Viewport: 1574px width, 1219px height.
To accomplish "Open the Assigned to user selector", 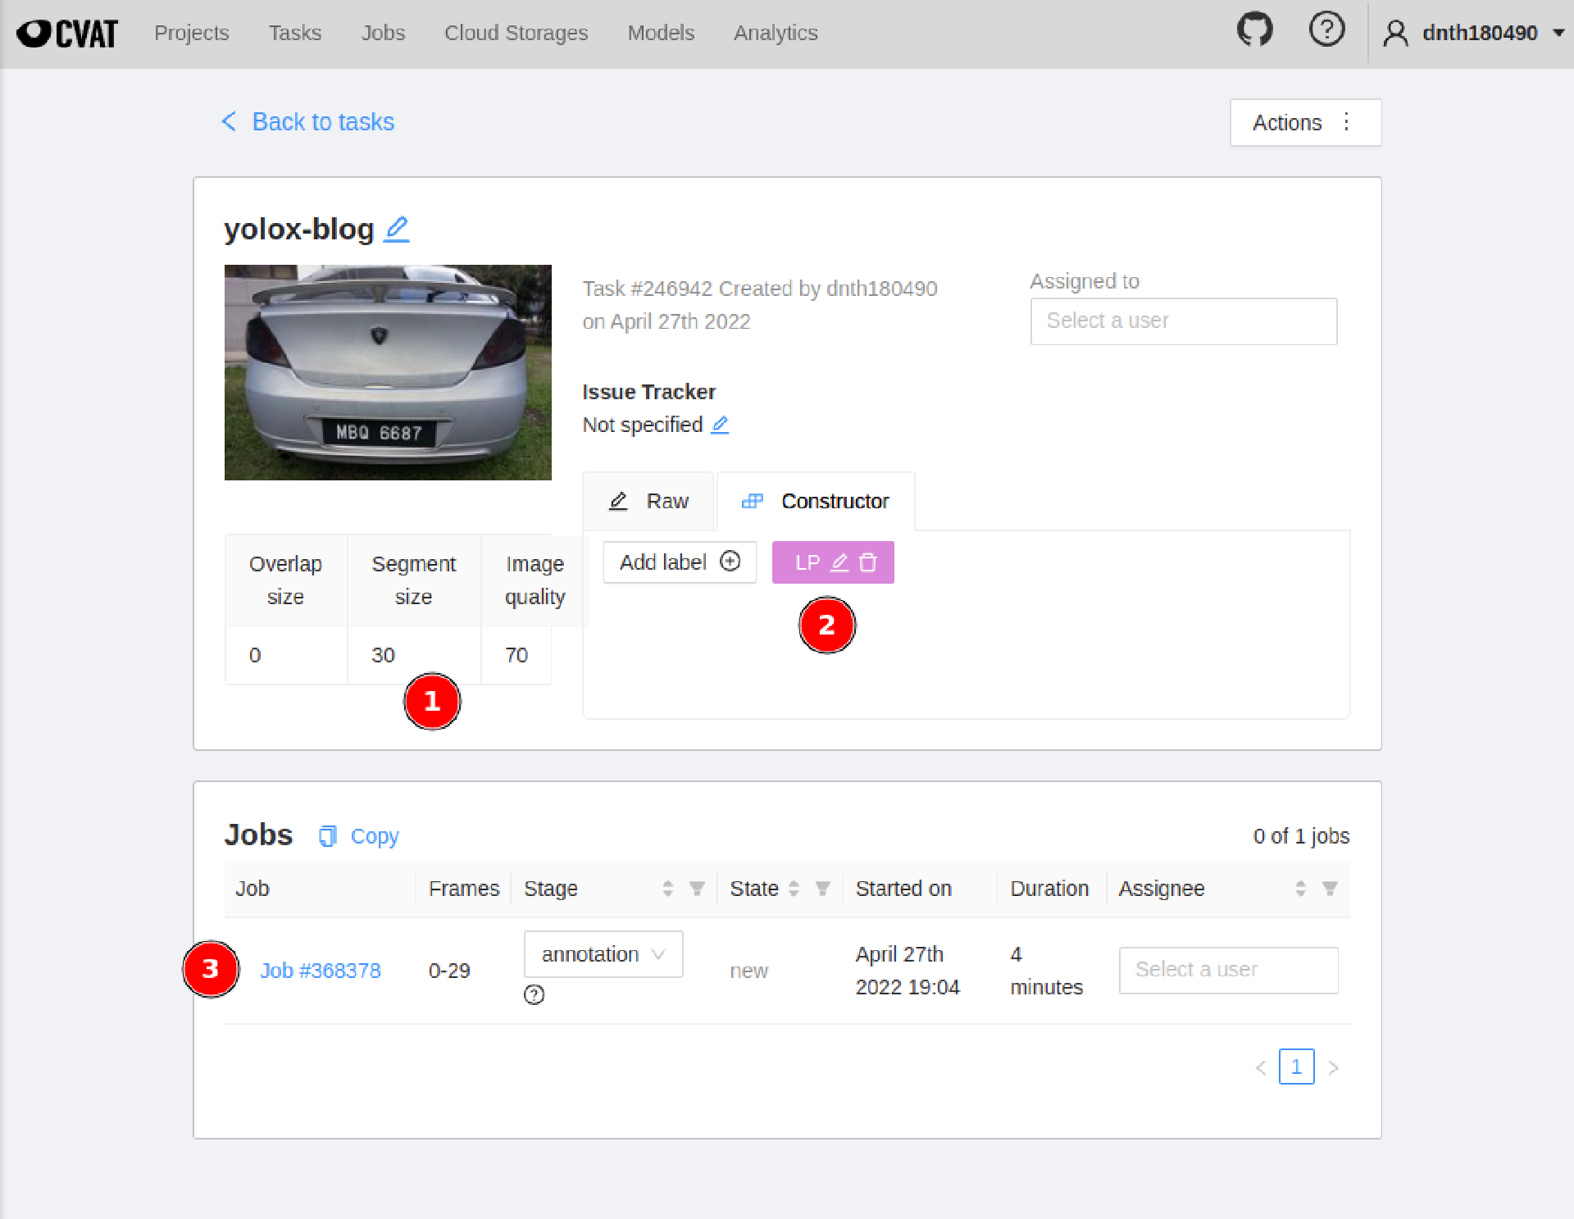I will tap(1183, 321).
